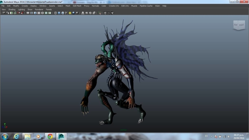Toggle Textured display checker icon

(66, 13)
